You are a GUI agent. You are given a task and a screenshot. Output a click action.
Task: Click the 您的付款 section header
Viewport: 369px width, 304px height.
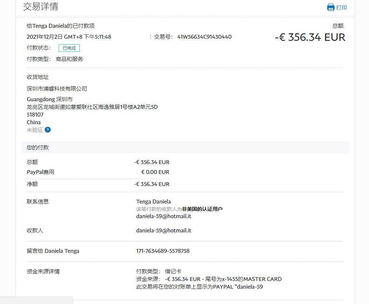coord(38,148)
